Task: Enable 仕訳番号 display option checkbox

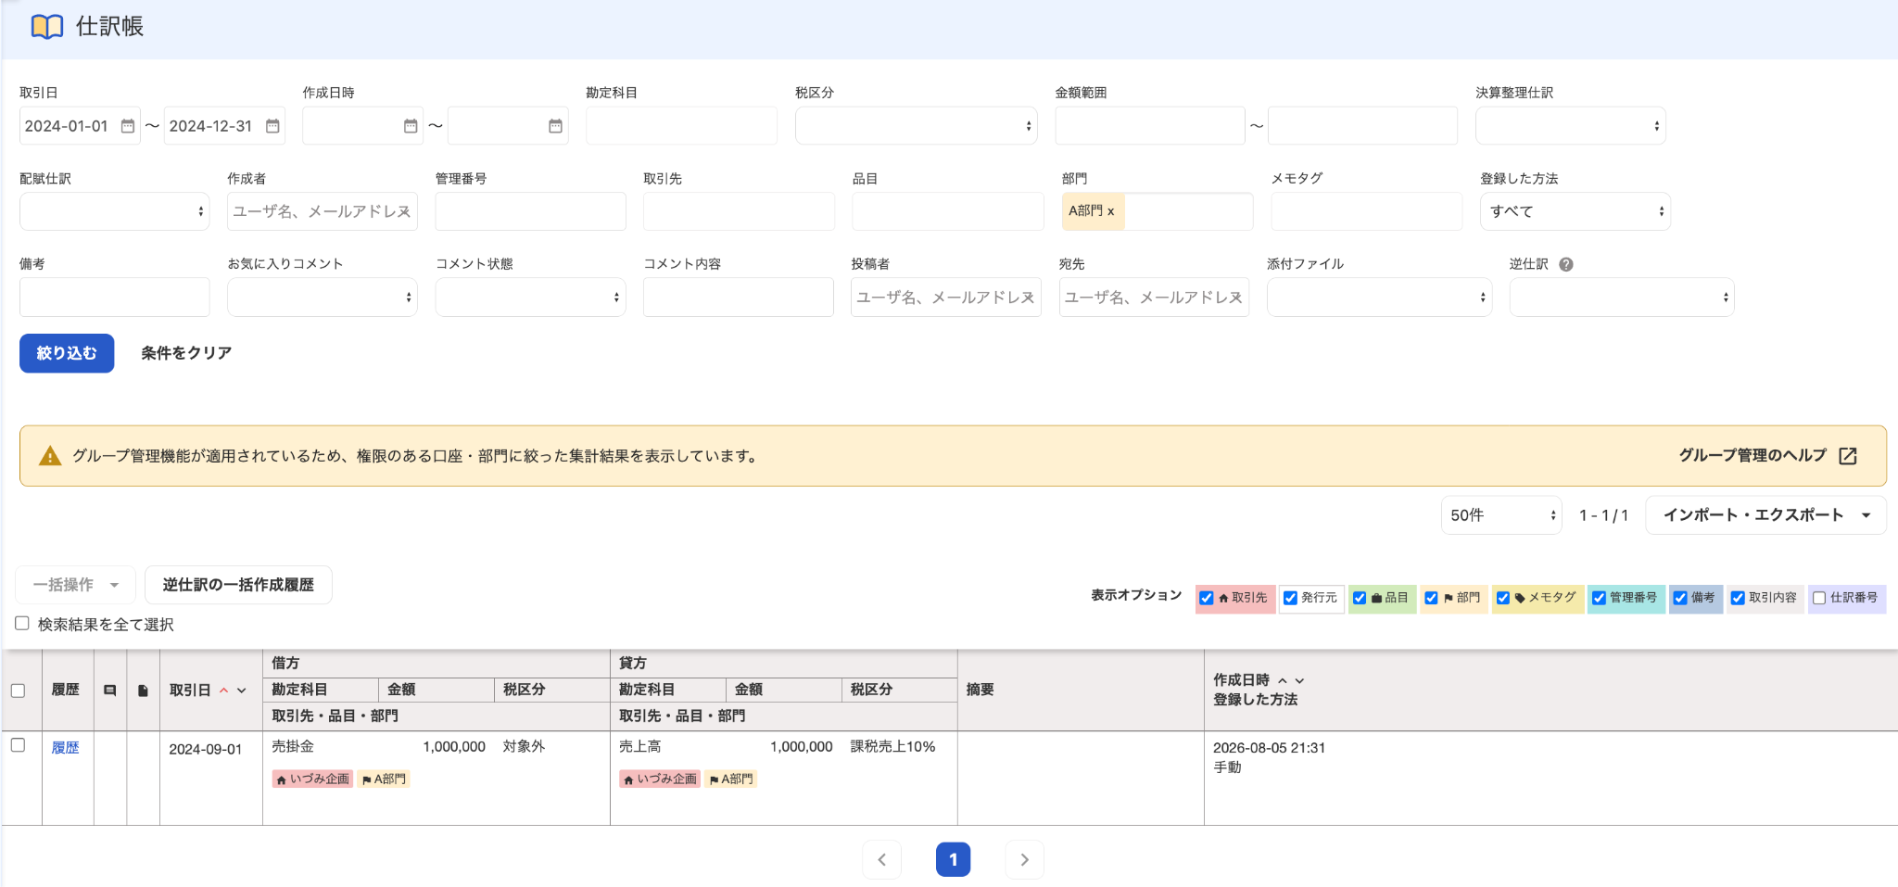Action: 1819,598
